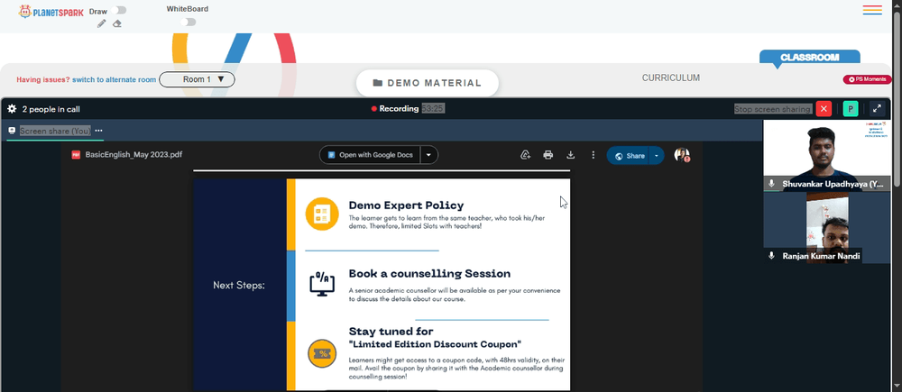Click the Demo Expert Policy heading
The image size is (902, 392).
tap(406, 205)
